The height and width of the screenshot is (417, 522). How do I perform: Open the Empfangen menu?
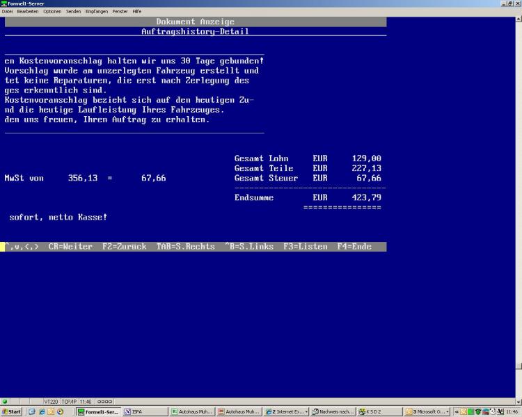(97, 11)
